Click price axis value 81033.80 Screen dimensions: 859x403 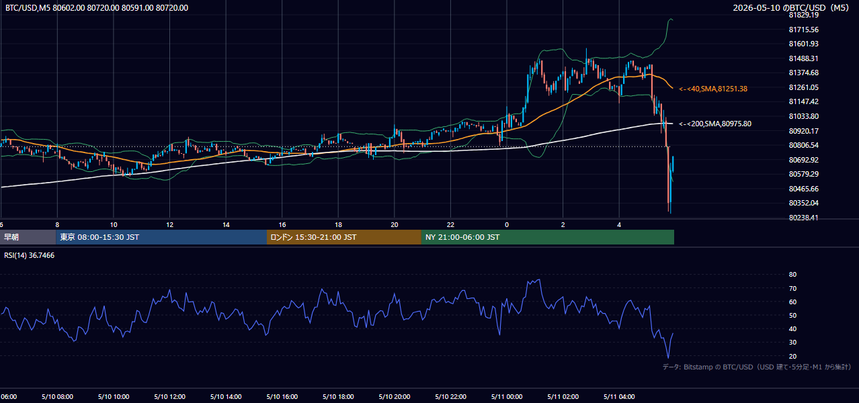803,116
